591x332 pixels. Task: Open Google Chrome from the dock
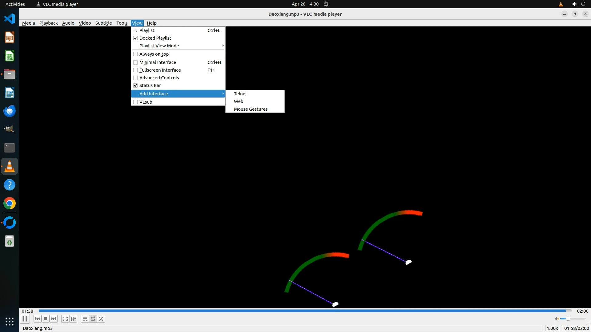pyautogui.click(x=10, y=204)
